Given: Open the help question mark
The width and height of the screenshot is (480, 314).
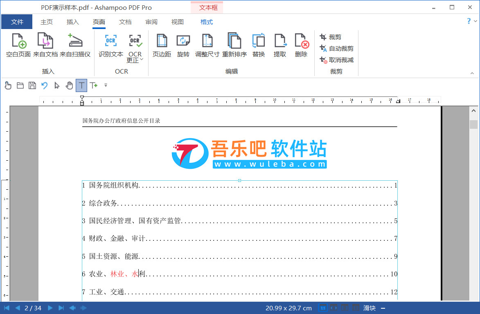Looking at the screenshot, I should (x=469, y=21).
